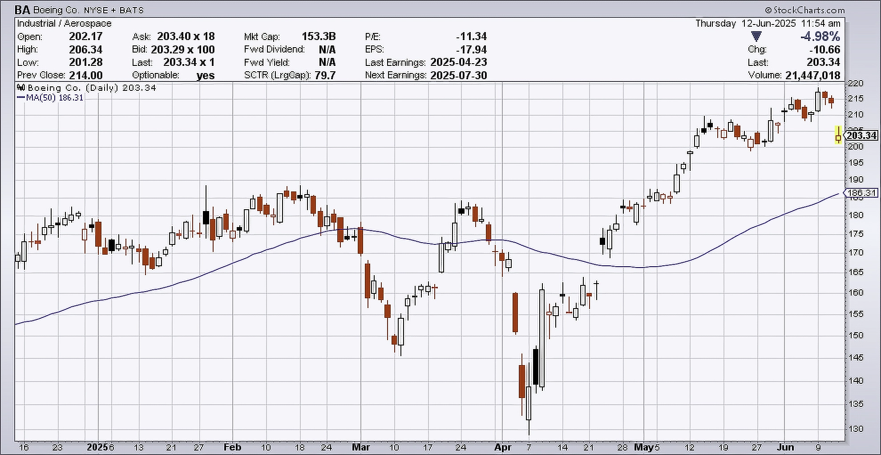Select the Mkt Cap value 153.3B

click(x=319, y=37)
